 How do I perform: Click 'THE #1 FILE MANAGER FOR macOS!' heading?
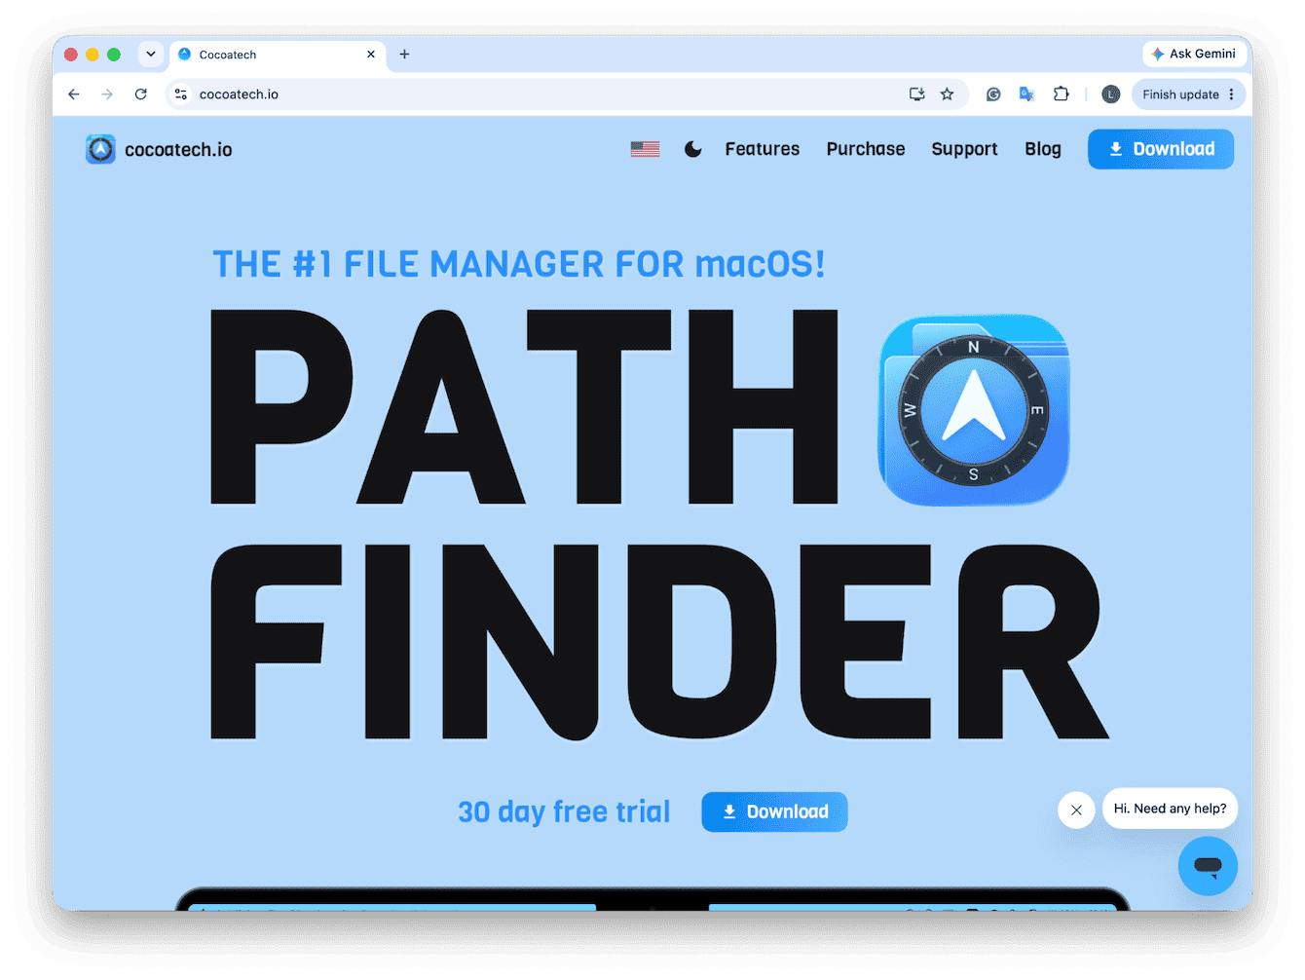(x=519, y=264)
